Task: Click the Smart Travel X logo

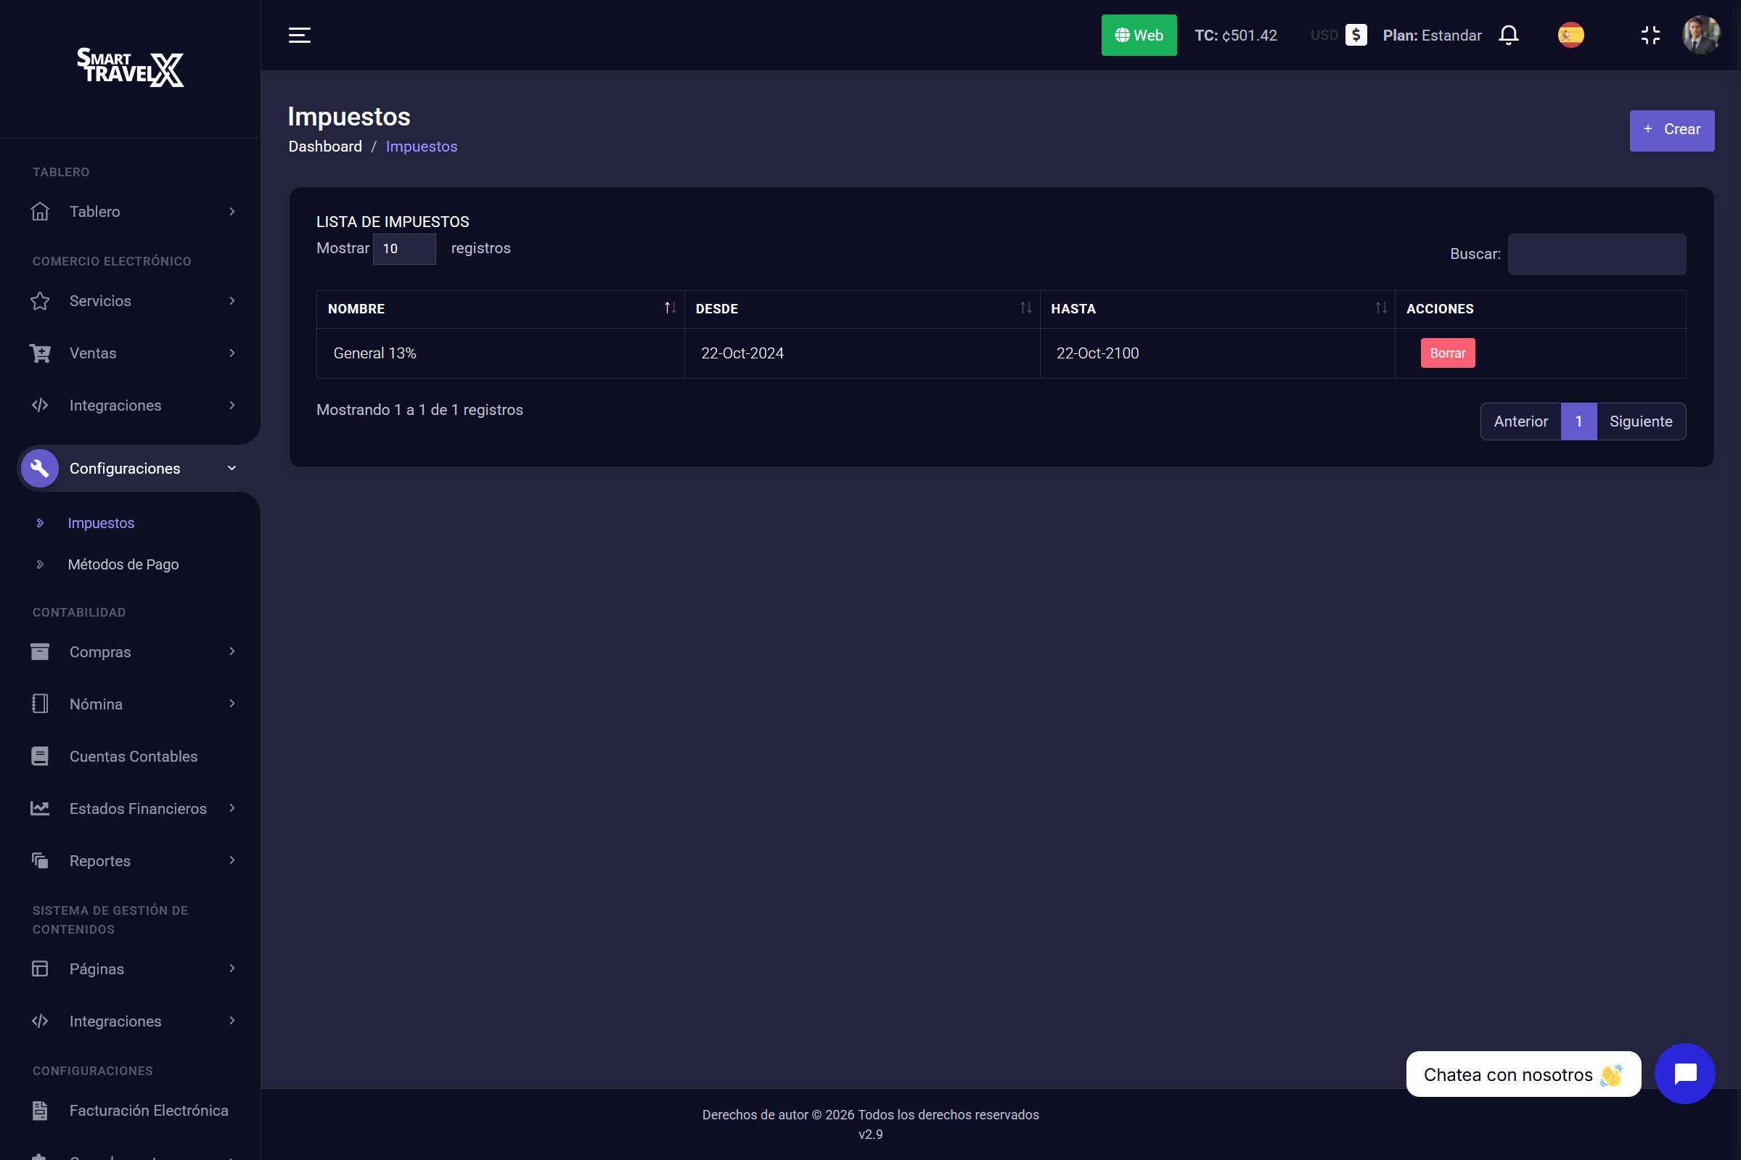Action: tap(130, 68)
